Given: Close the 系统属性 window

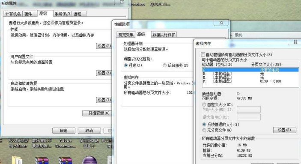Looking at the screenshot, I should pyautogui.click(x=122, y=2).
